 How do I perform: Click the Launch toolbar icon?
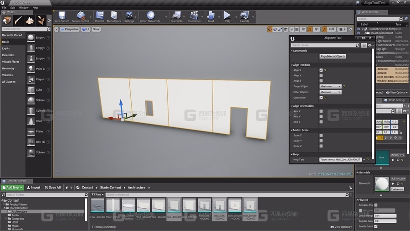(244, 17)
